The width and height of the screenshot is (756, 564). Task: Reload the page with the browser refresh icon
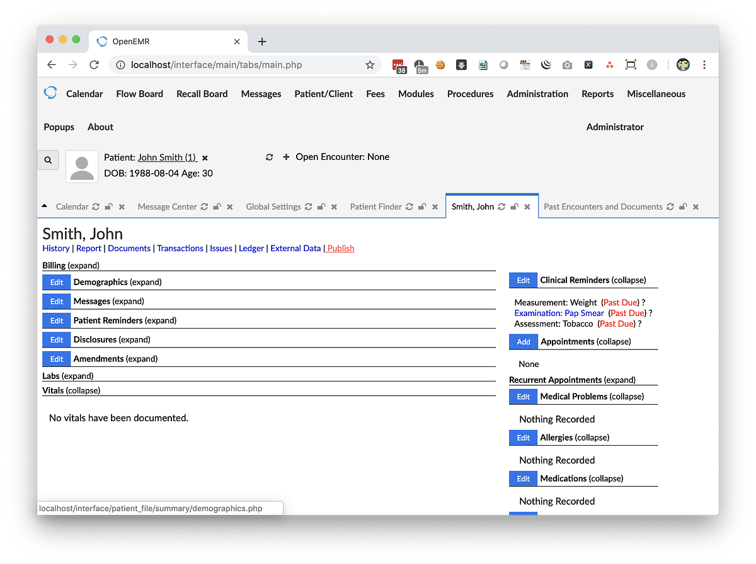tap(93, 64)
